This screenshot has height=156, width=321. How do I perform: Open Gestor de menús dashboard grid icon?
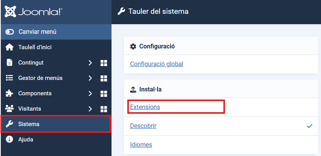(103, 78)
